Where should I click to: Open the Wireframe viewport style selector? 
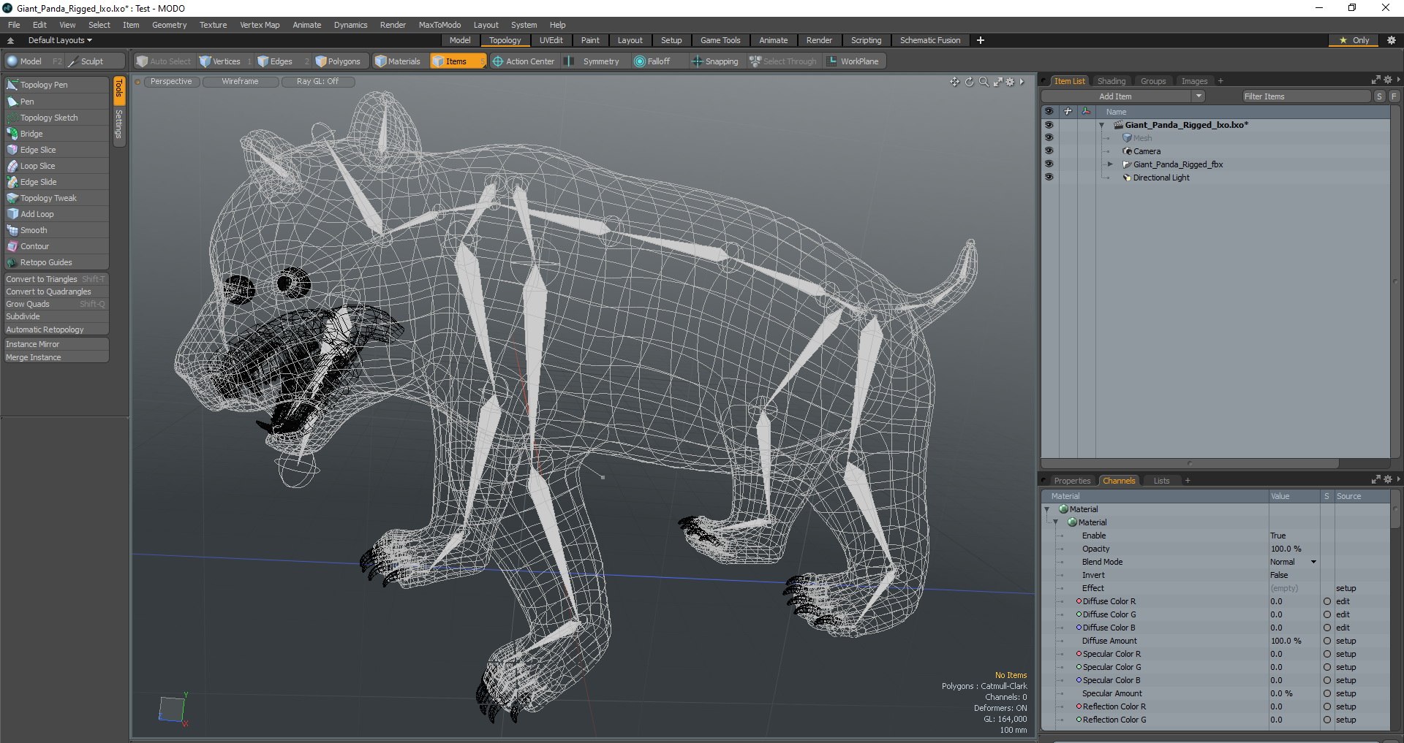click(x=241, y=82)
